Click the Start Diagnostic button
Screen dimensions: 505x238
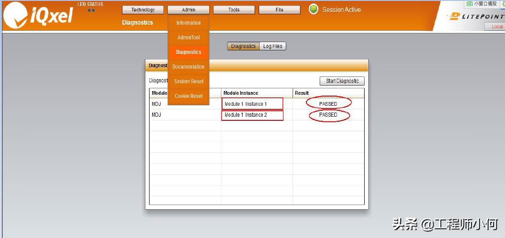pyautogui.click(x=342, y=81)
